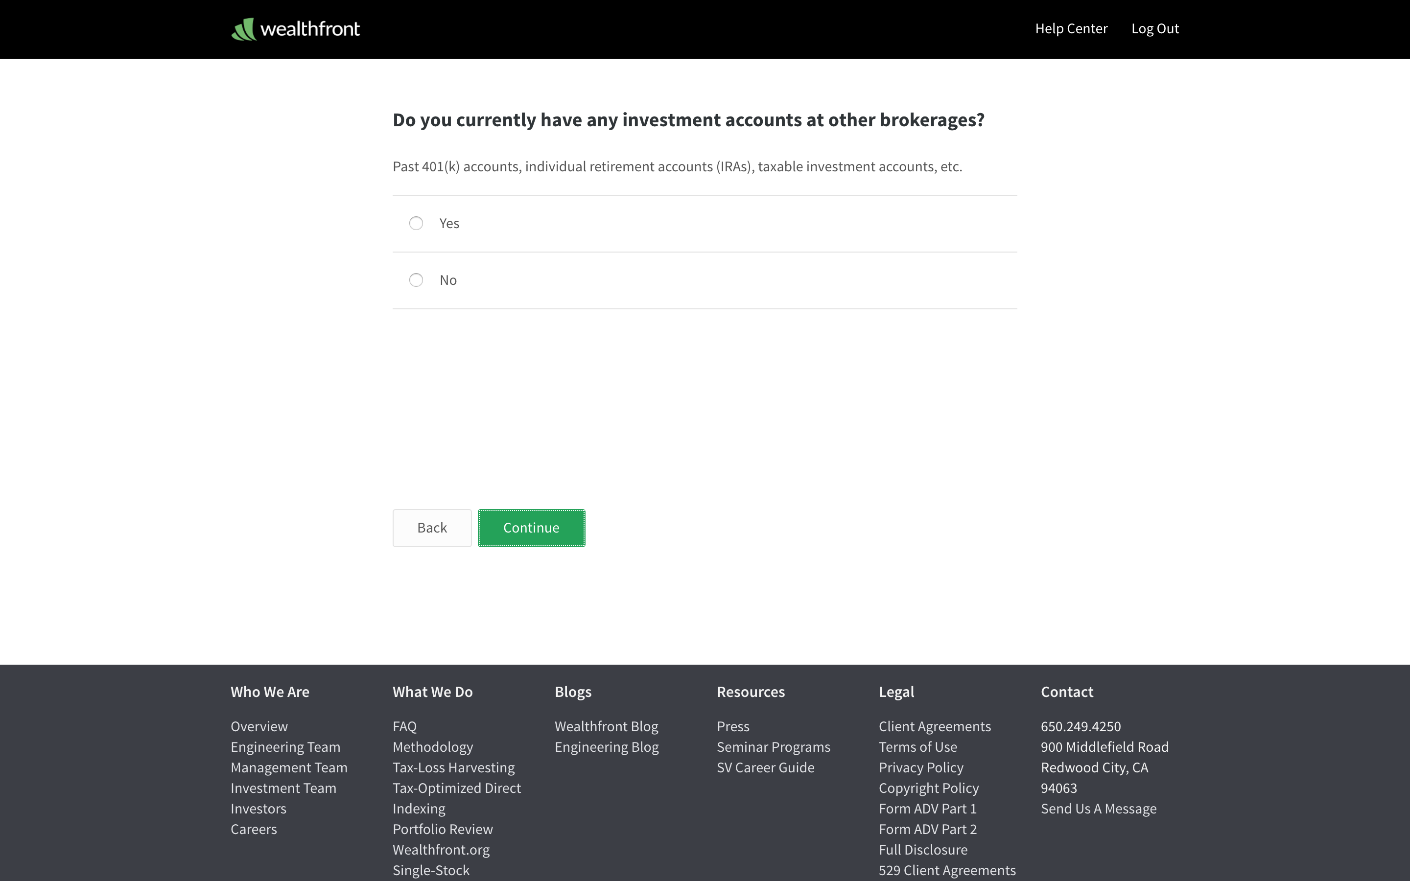Open Press resources link
The width and height of the screenshot is (1410, 881).
[x=733, y=726]
